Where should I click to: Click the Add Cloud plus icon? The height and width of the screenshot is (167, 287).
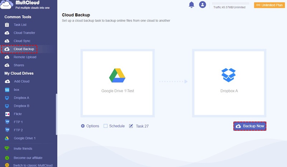tap(7, 82)
